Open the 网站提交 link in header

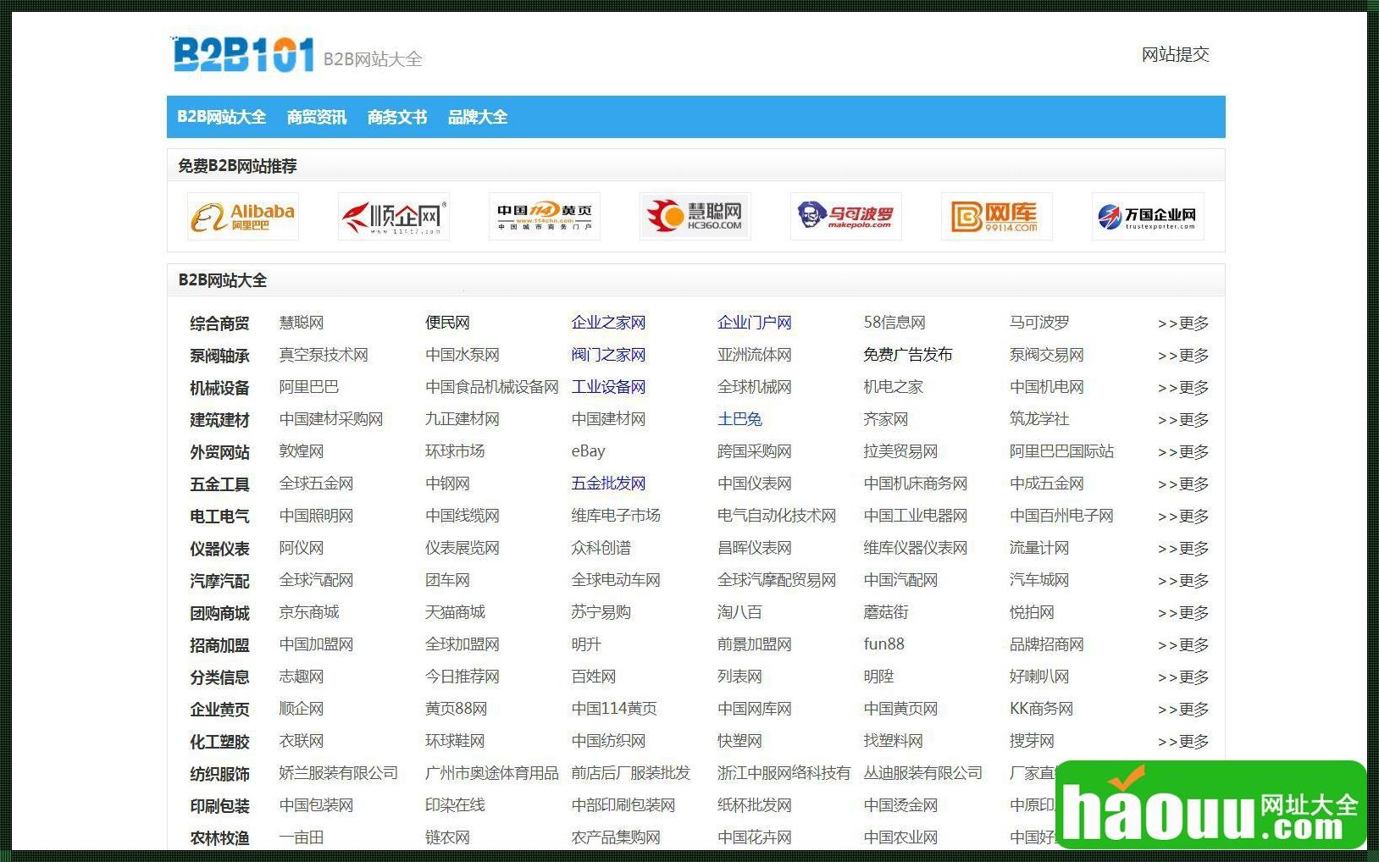point(1175,55)
